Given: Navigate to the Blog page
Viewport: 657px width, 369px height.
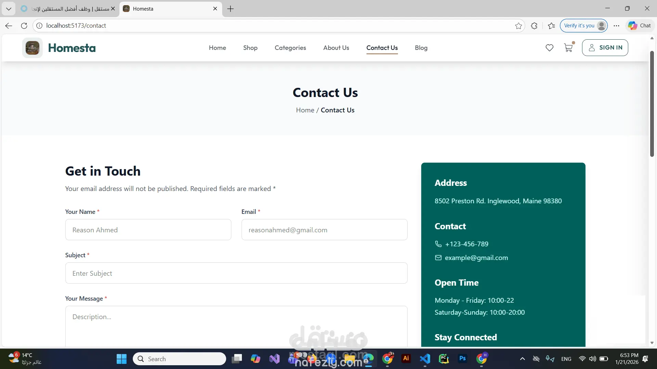Looking at the screenshot, I should click(x=421, y=48).
